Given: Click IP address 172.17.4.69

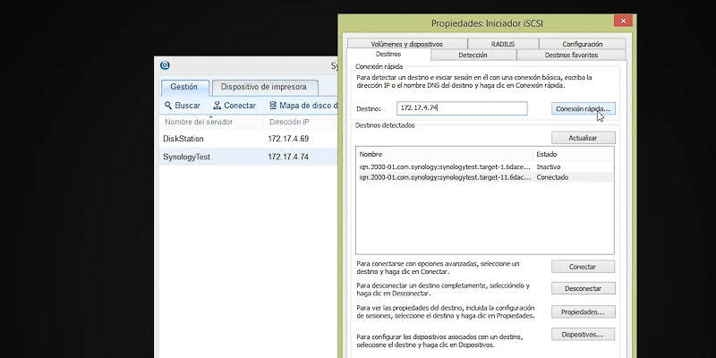Looking at the screenshot, I should (288, 139).
